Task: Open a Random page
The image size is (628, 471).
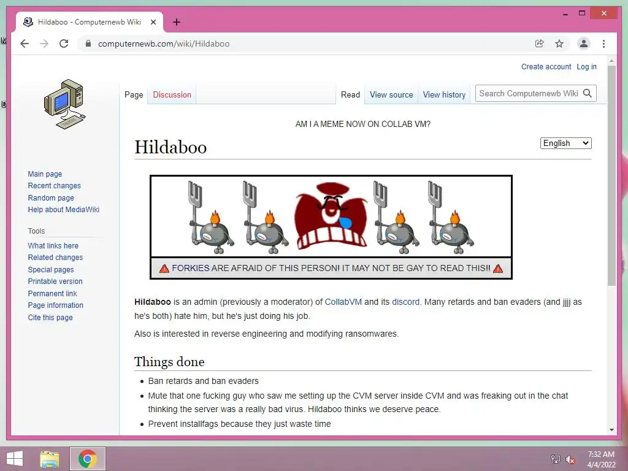Action: (51, 198)
